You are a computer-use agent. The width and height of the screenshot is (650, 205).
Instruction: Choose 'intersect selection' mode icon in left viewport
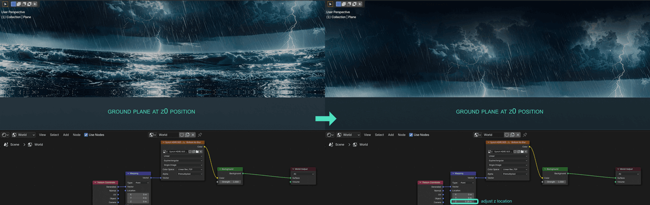35,4
